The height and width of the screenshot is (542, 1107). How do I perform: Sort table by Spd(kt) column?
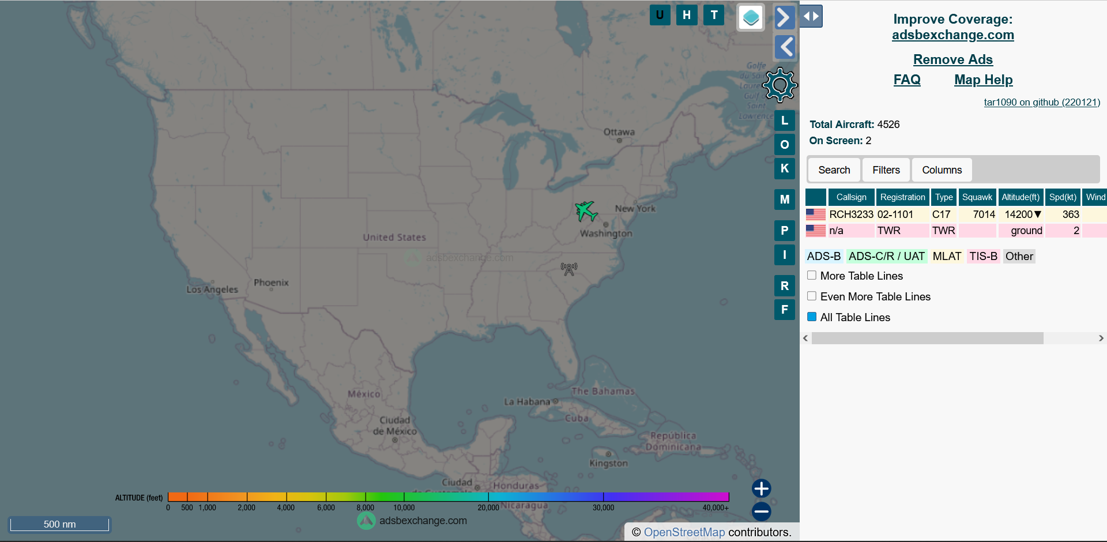tap(1063, 197)
